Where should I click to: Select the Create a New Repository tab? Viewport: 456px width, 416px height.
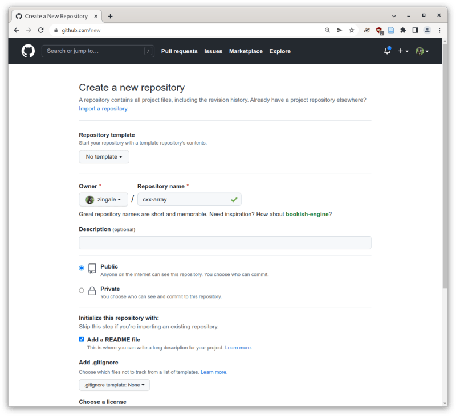pyautogui.click(x=57, y=17)
